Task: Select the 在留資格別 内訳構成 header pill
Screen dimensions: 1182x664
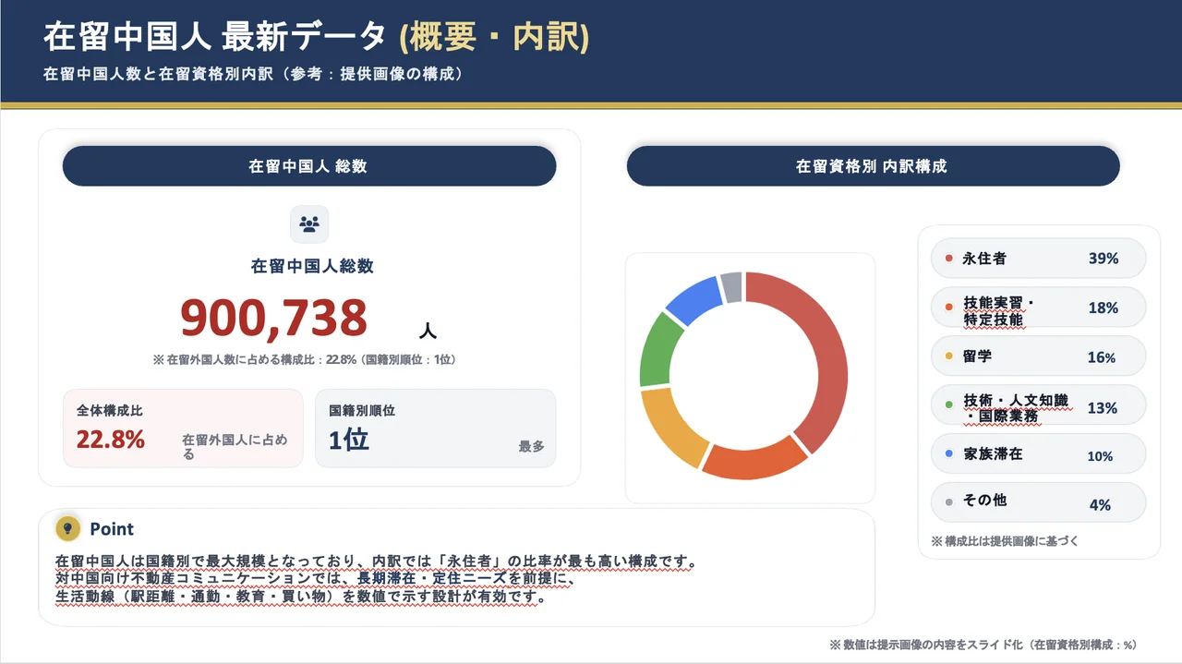Action: pyautogui.click(x=873, y=166)
